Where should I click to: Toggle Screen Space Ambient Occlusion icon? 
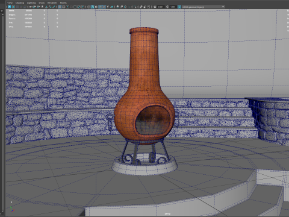[117, 7]
